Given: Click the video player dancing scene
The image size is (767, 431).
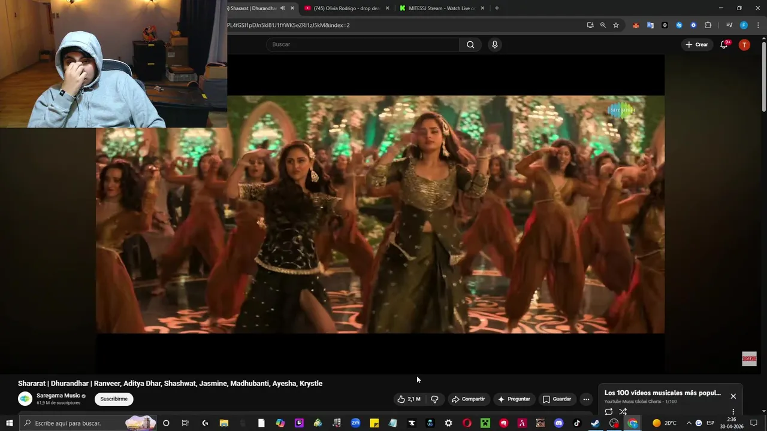Looking at the screenshot, I should tap(380, 214).
